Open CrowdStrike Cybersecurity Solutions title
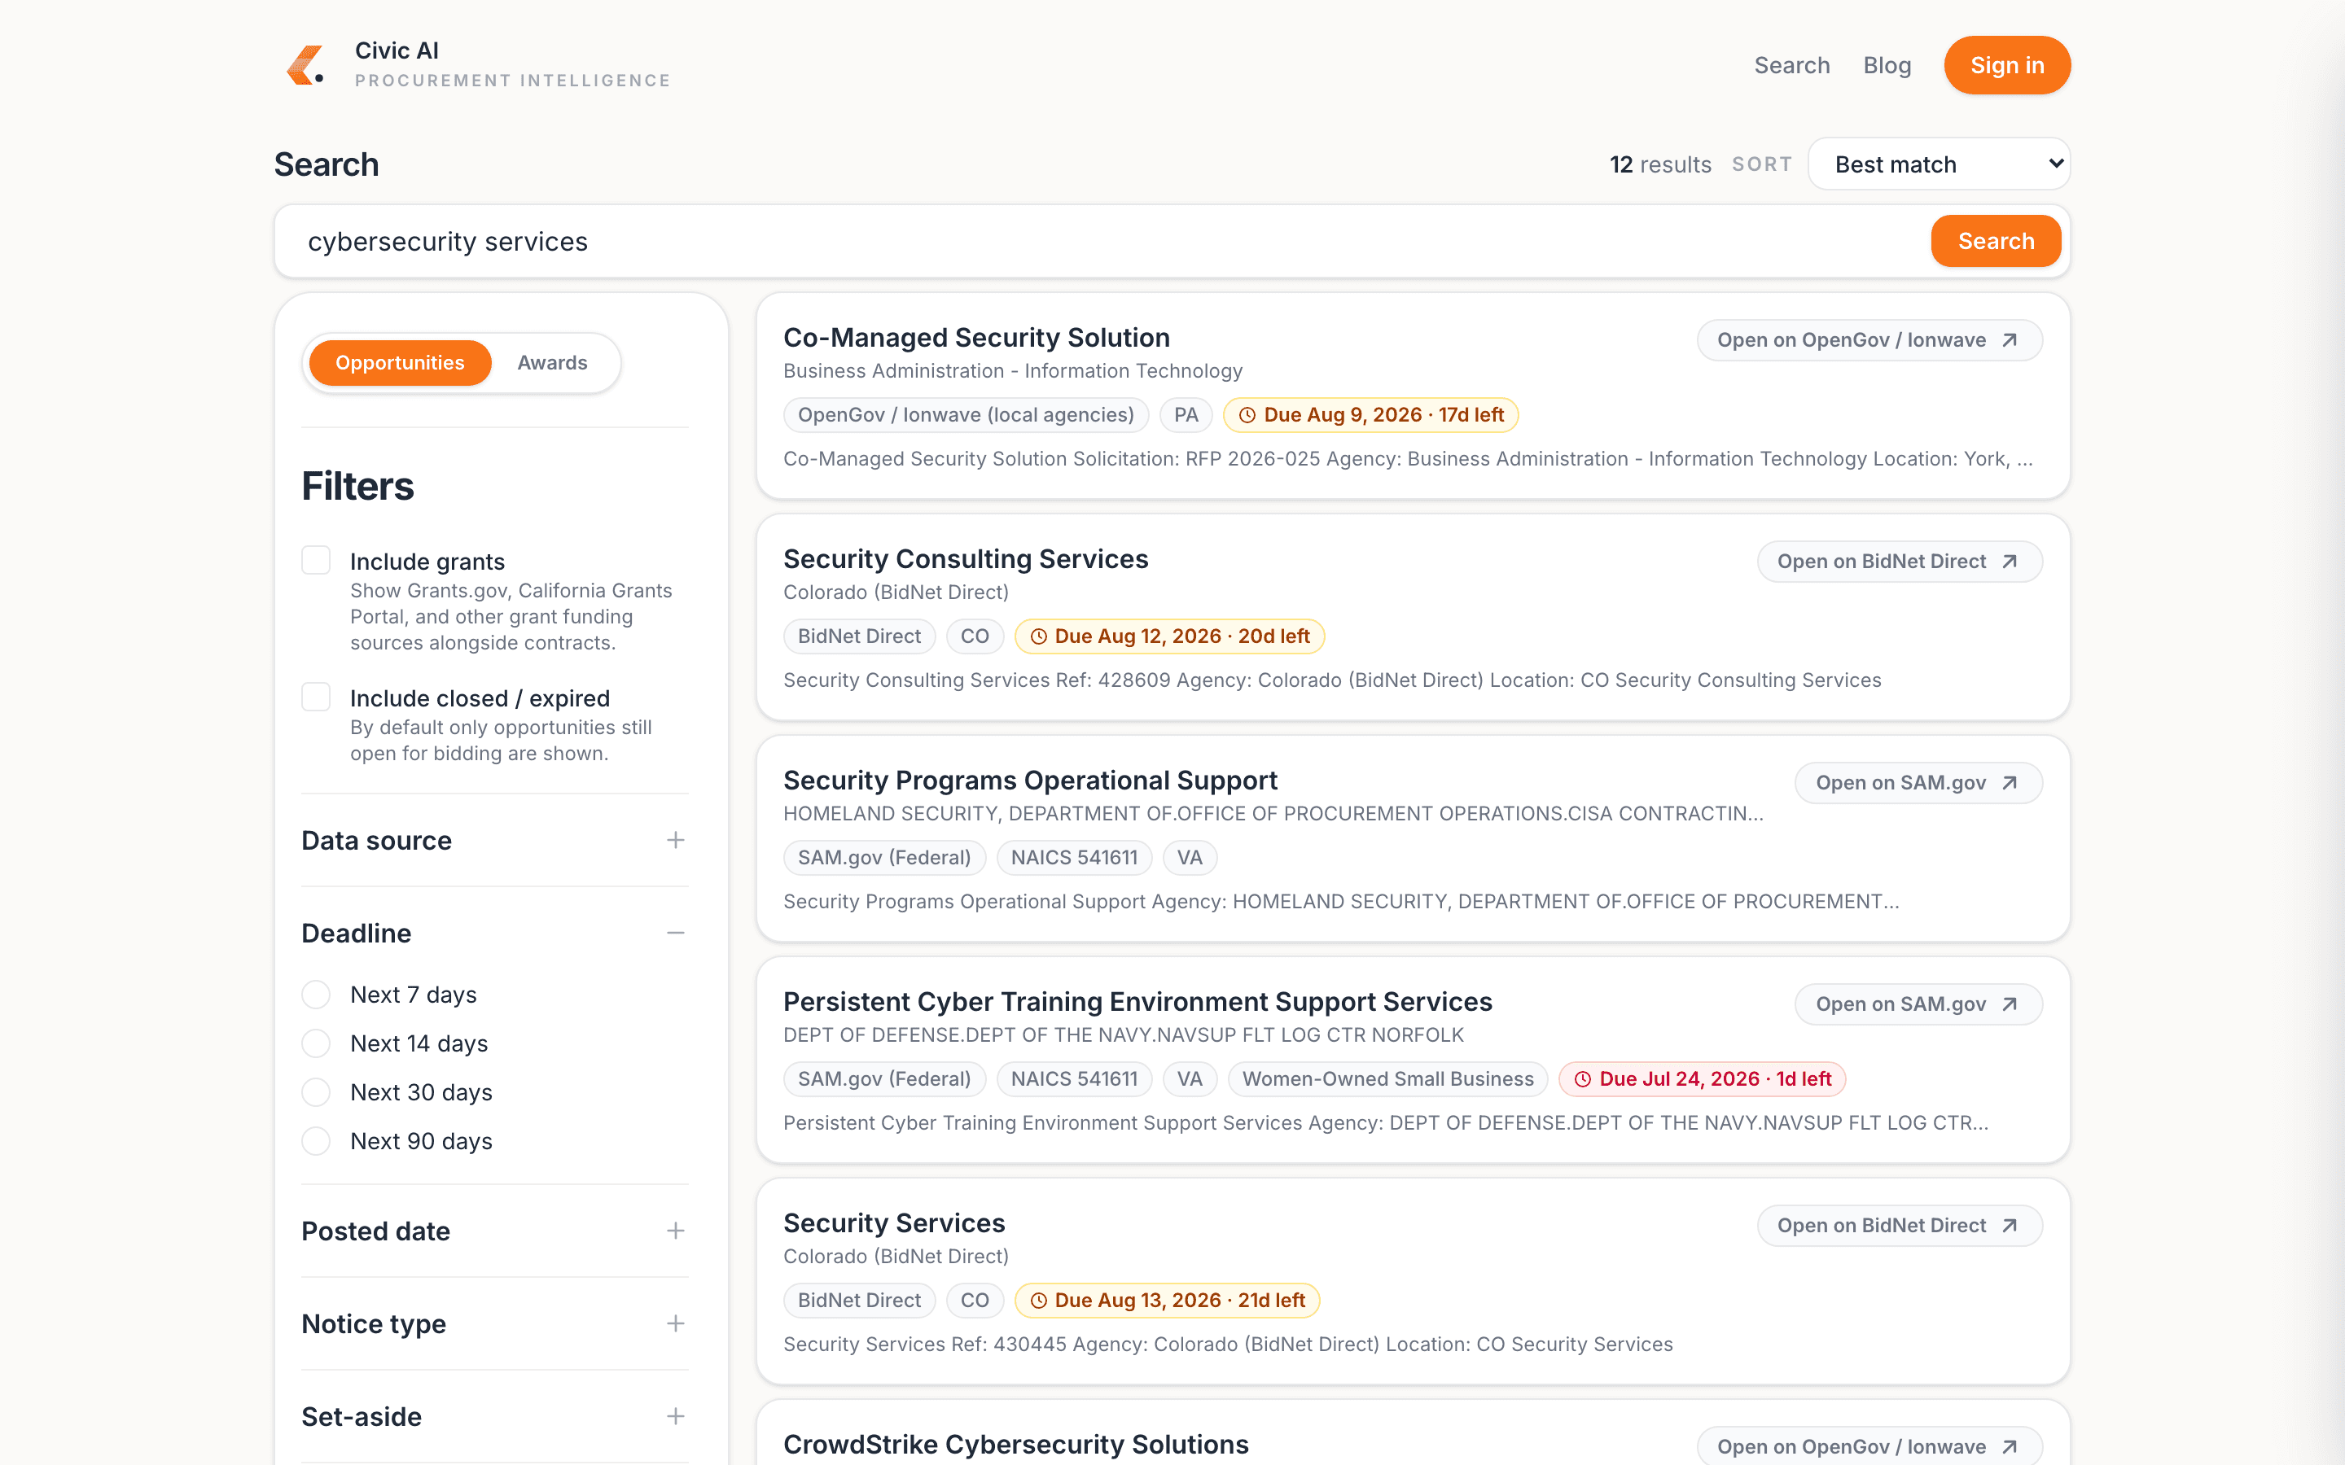 click(x=1015, y=1445)
